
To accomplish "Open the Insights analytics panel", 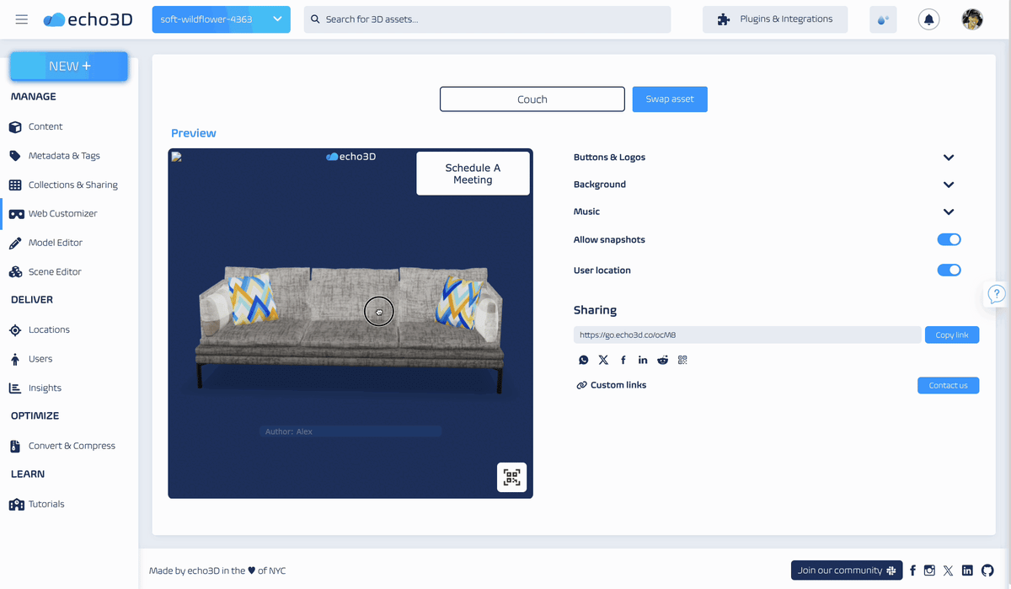I will [46, 388].
